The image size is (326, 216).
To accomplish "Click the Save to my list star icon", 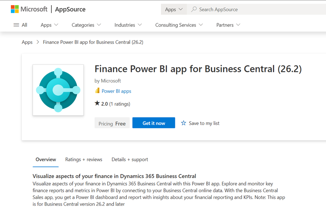I will click(x=184, y=123).
